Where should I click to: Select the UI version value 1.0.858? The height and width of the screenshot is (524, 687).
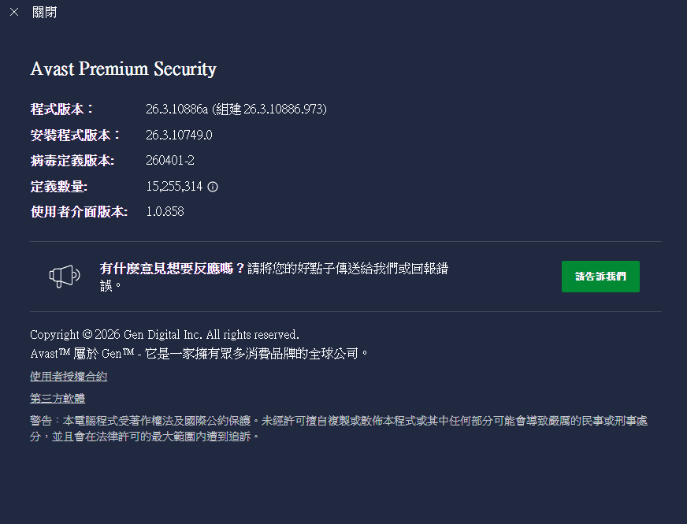click(x=165, y=212)
